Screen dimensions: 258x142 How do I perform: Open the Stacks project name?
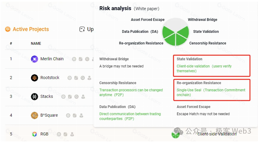(47, 97)
